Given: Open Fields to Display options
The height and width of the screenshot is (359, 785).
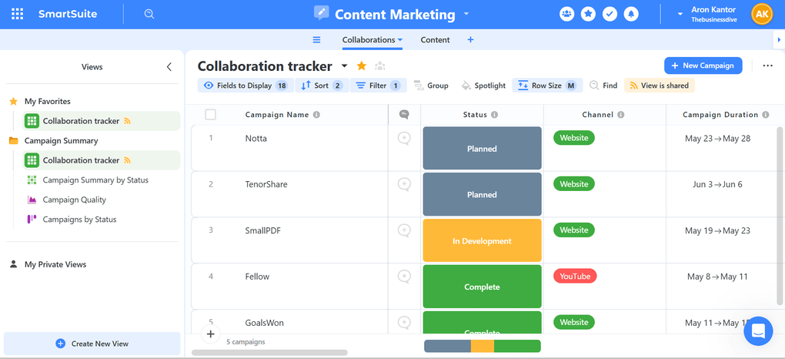Looking at the screenshot, I should tap(246, 86).
